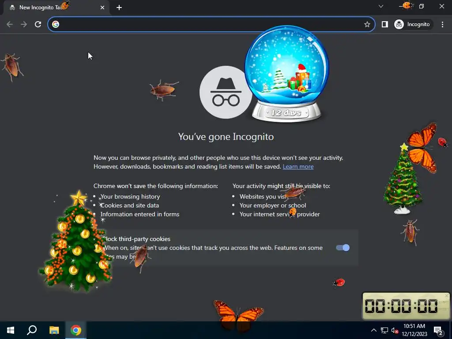Click "Chrome won't save the following information:" text
Image resolution: width=452 pixels, height=339 pixels.
(x=156, y=186)
